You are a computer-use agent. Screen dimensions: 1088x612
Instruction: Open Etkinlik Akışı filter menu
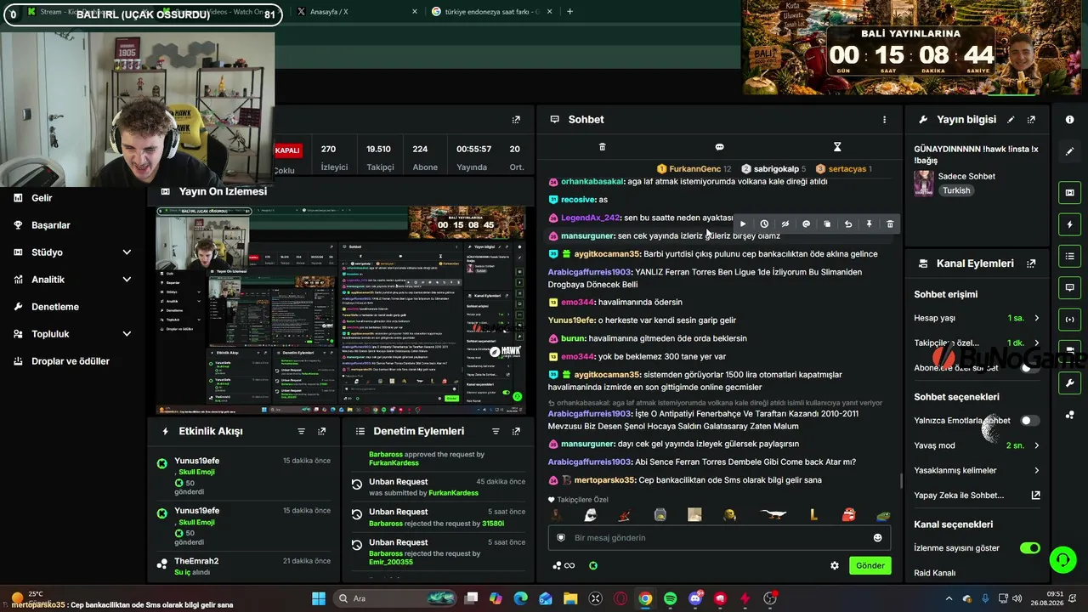(301, 432)
